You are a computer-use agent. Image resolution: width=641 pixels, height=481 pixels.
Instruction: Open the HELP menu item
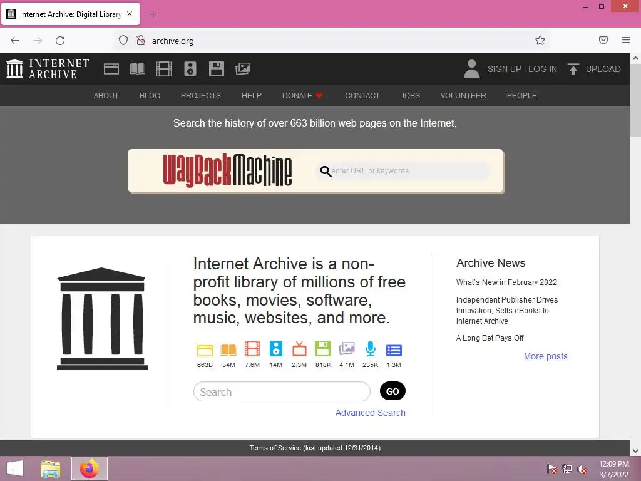coord(252,96)
